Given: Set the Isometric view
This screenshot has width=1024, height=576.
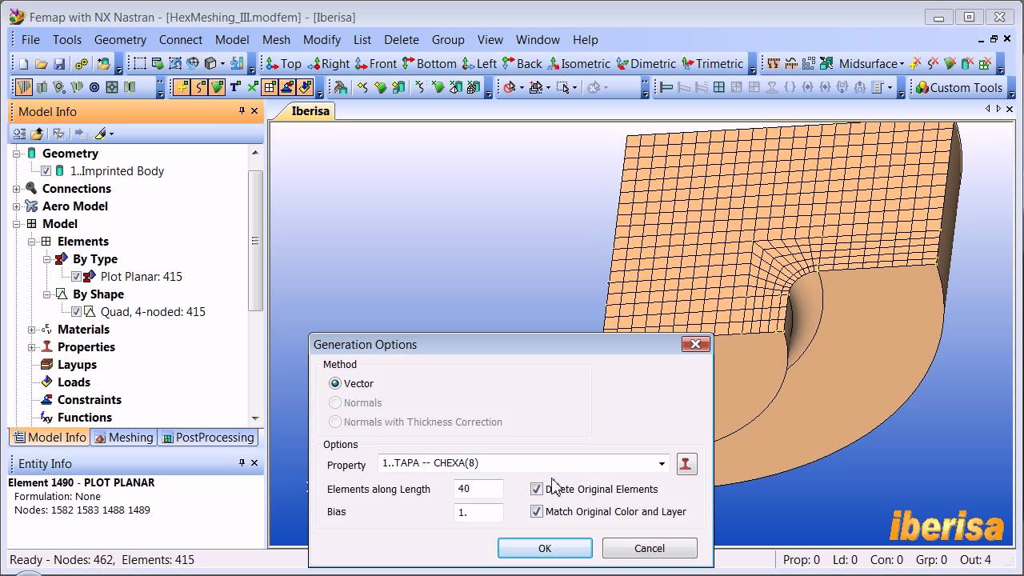Looking at the screenshot, I should click(578, 64).
